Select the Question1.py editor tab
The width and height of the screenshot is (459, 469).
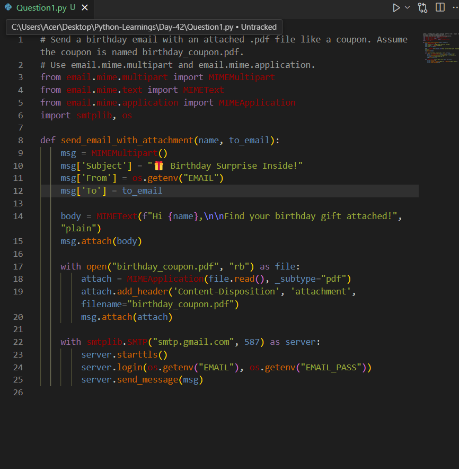47,7
